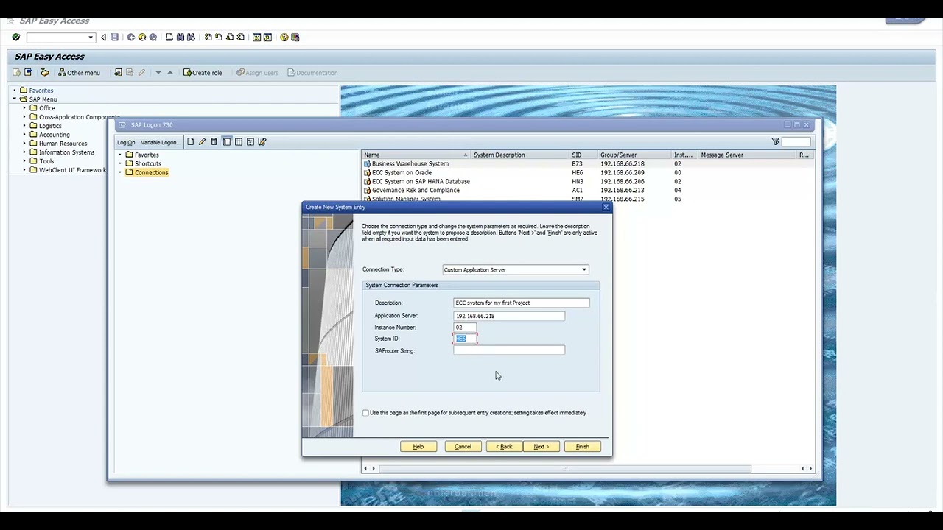943x530 pixels.
Task: Expand the Office folder
Action: [x=24, y=108]
